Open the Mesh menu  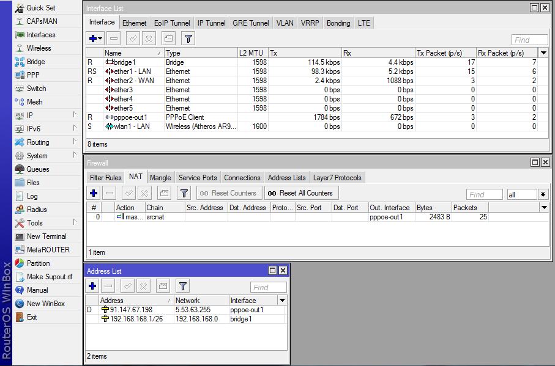47,102
